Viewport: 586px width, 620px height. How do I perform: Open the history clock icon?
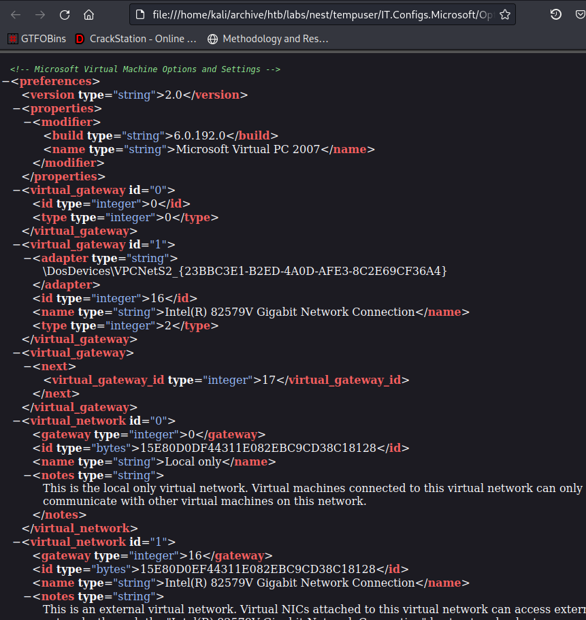click(555, 15)
